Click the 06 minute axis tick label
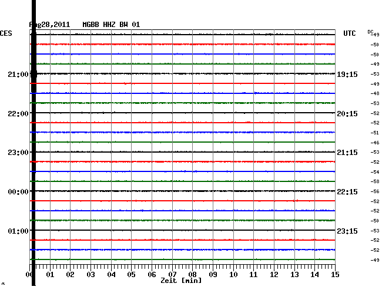 152,274
